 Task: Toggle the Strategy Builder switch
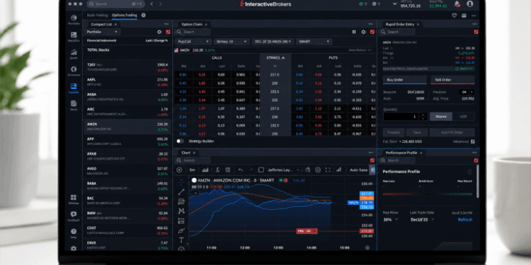(180, 141)
